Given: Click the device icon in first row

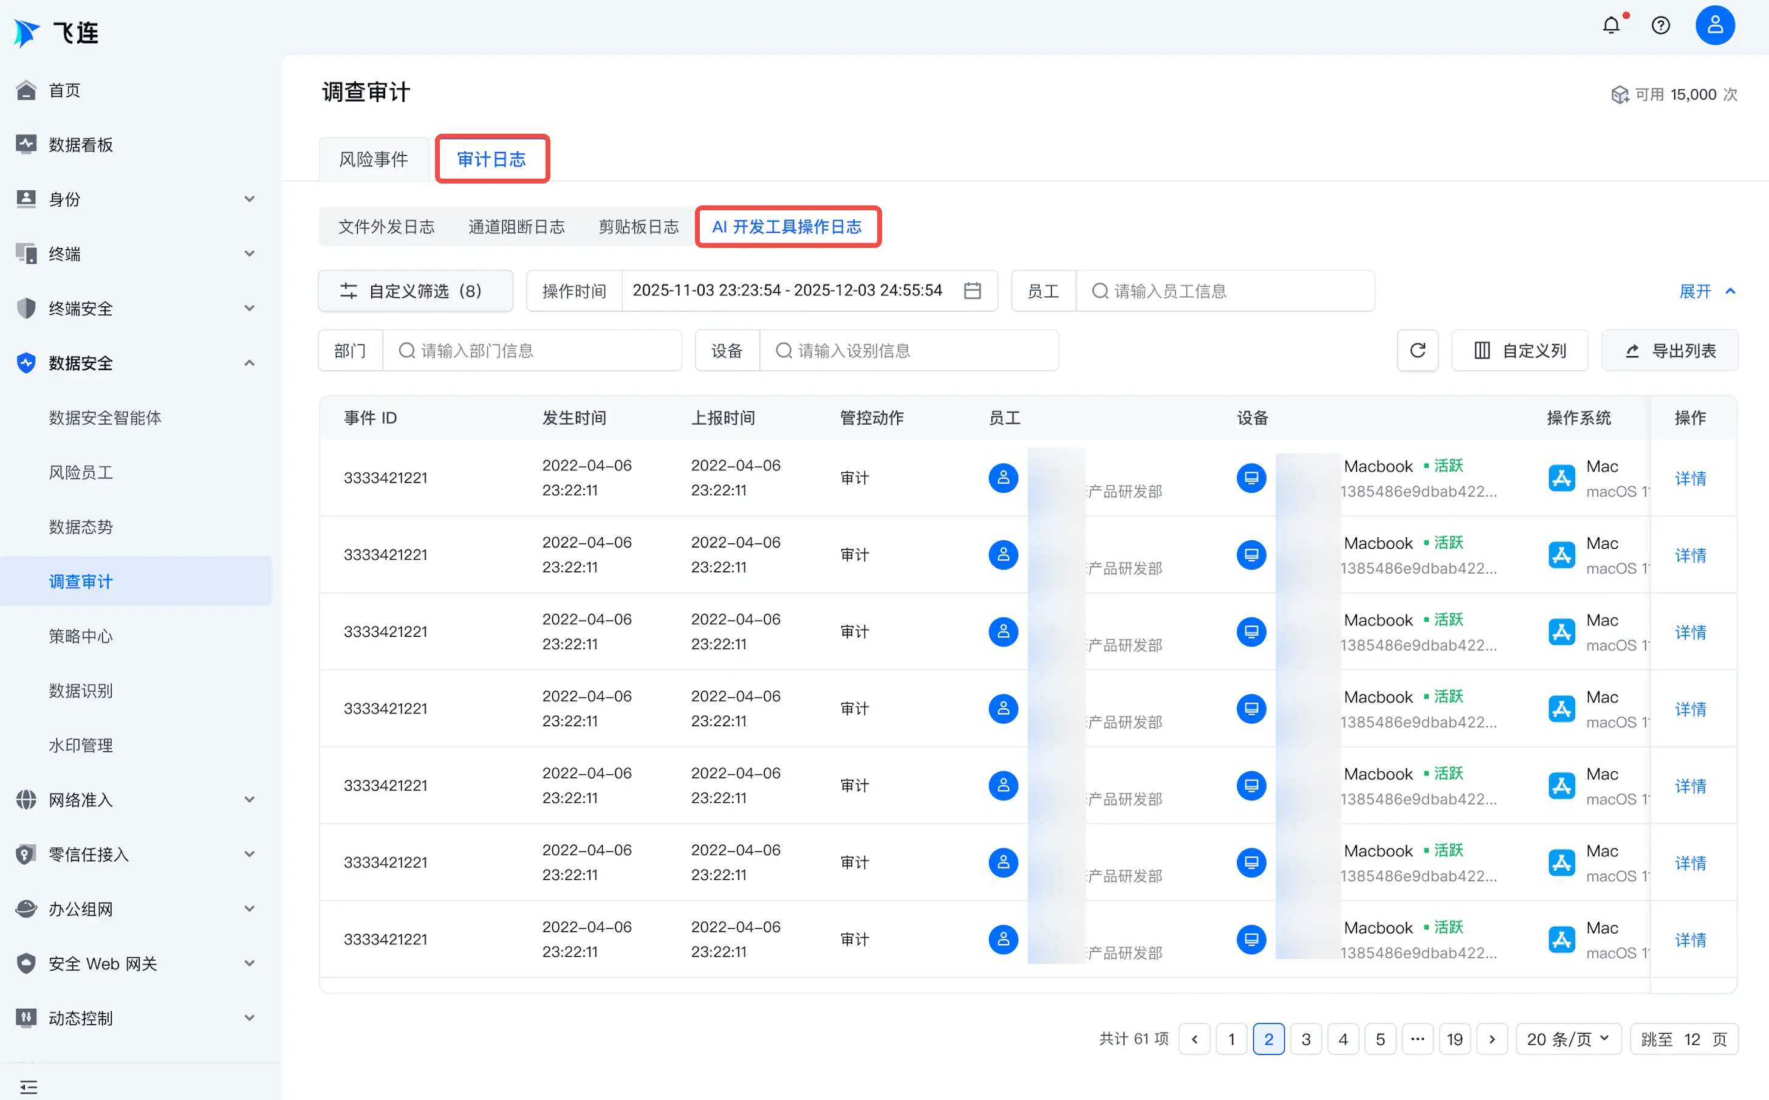Looking at the screenshot, I should [1251, 478].
